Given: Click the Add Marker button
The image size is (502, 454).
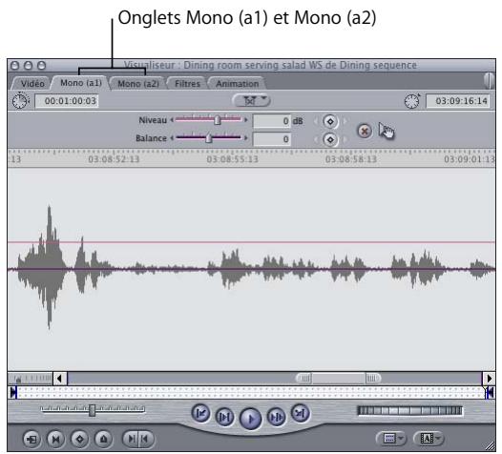Looking at the screenshot, I should tap(103, 439).
